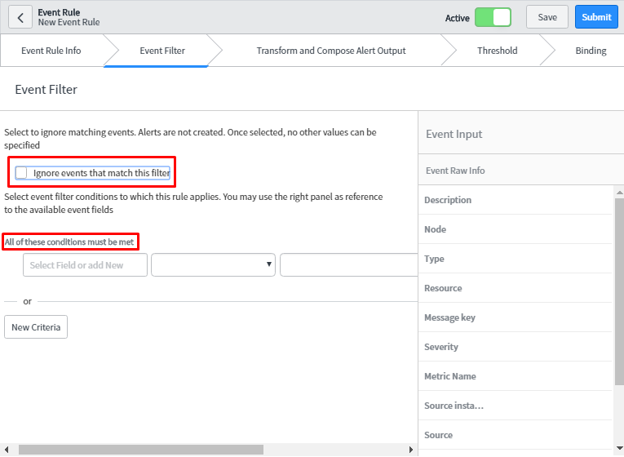
Task: Open the condition operator dropdown
Action: point(213,264)
